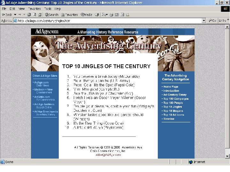Screen dimensions: 230x172
Task: Click the AdAge.com header logo
Action: coord(47,32)
